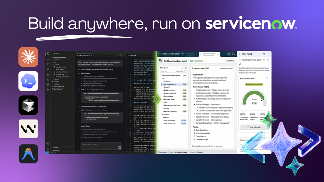Select the Deployment tab in status bar
The image size is (324, 182).
pyautogui.click(x=163, y=152)
